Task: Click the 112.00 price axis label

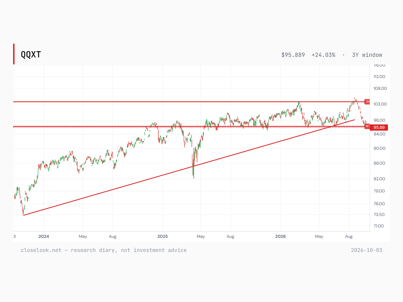Action: (379, 77)
